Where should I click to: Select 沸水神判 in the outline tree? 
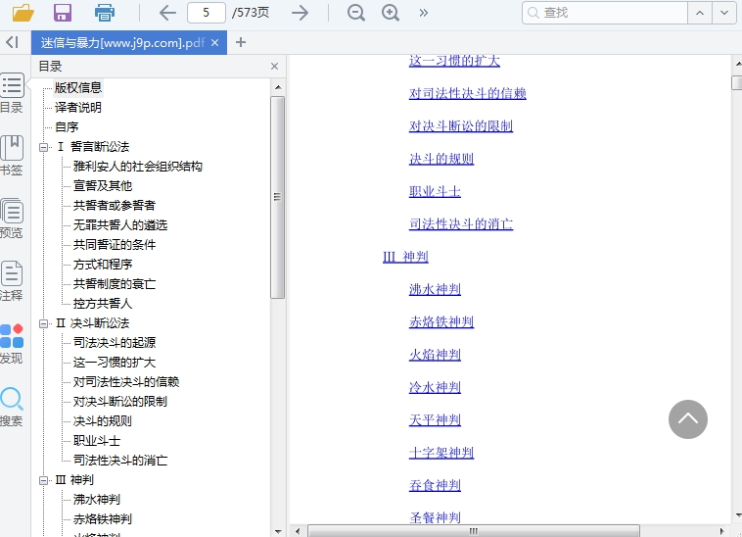pos(97,500)
